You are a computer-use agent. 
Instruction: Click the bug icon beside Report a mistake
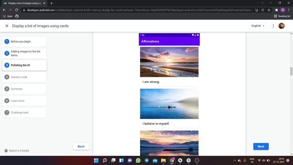click(x=6, y=151)
